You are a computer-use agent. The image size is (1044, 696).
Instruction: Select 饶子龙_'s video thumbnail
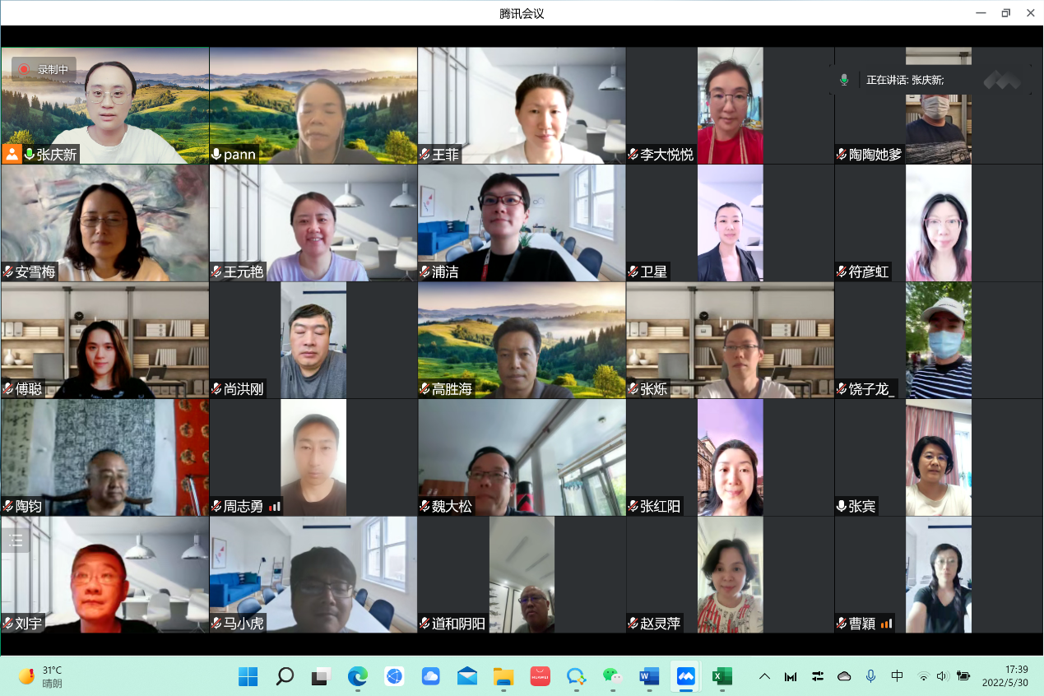tap(939, 341)
